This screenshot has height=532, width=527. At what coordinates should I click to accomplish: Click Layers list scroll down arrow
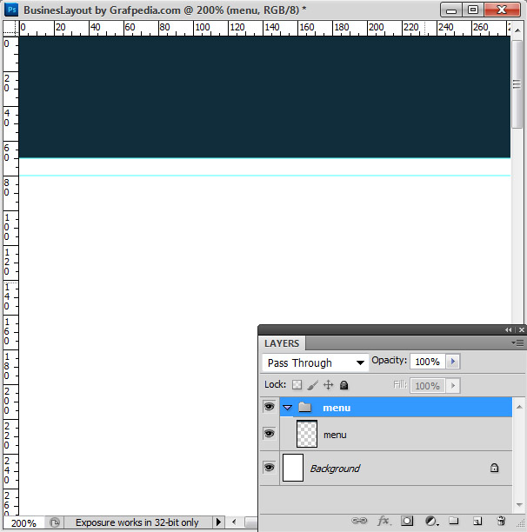click(519, 504)
